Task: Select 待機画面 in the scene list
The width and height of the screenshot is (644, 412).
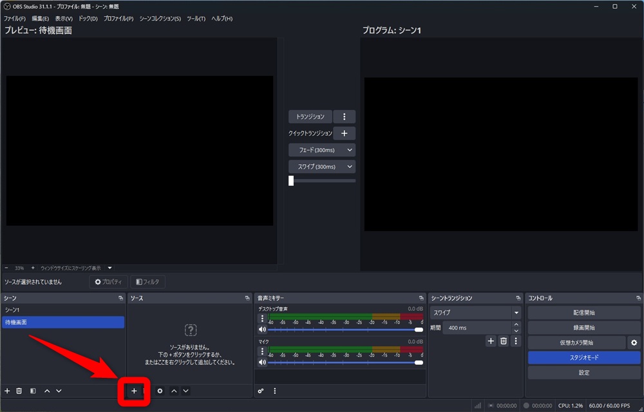Action: click(x=63, y=322)
